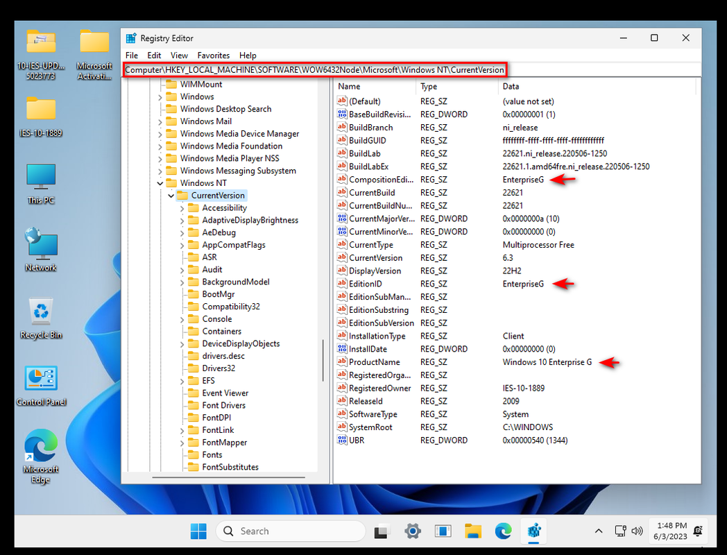
Task: Select the Event Viewer key
Action: pyautogui.click(x=225, y=393)
